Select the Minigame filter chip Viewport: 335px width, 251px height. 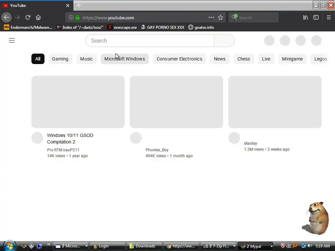pyautogui.click(x=292, y=59)
